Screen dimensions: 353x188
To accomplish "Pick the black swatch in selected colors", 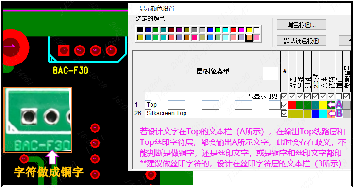I will tap(140, 30).
